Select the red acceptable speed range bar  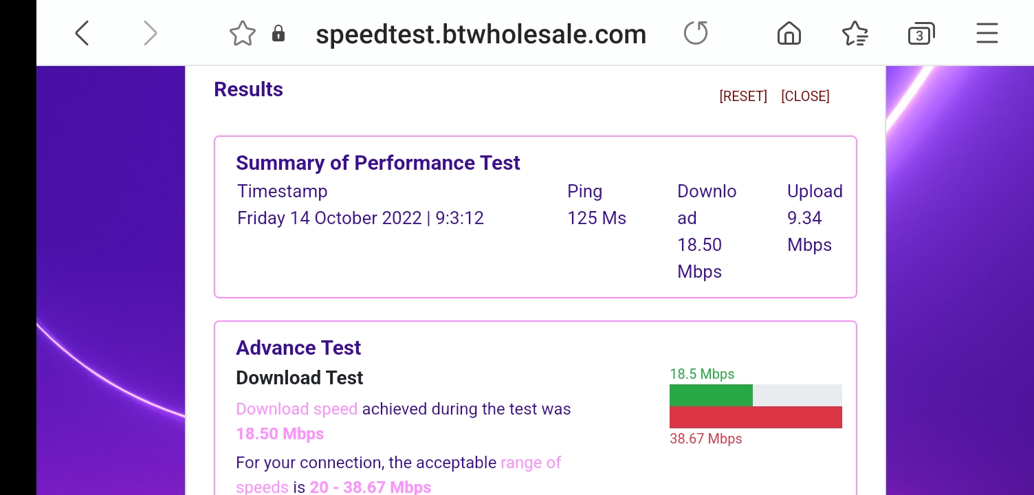[756, 417]
